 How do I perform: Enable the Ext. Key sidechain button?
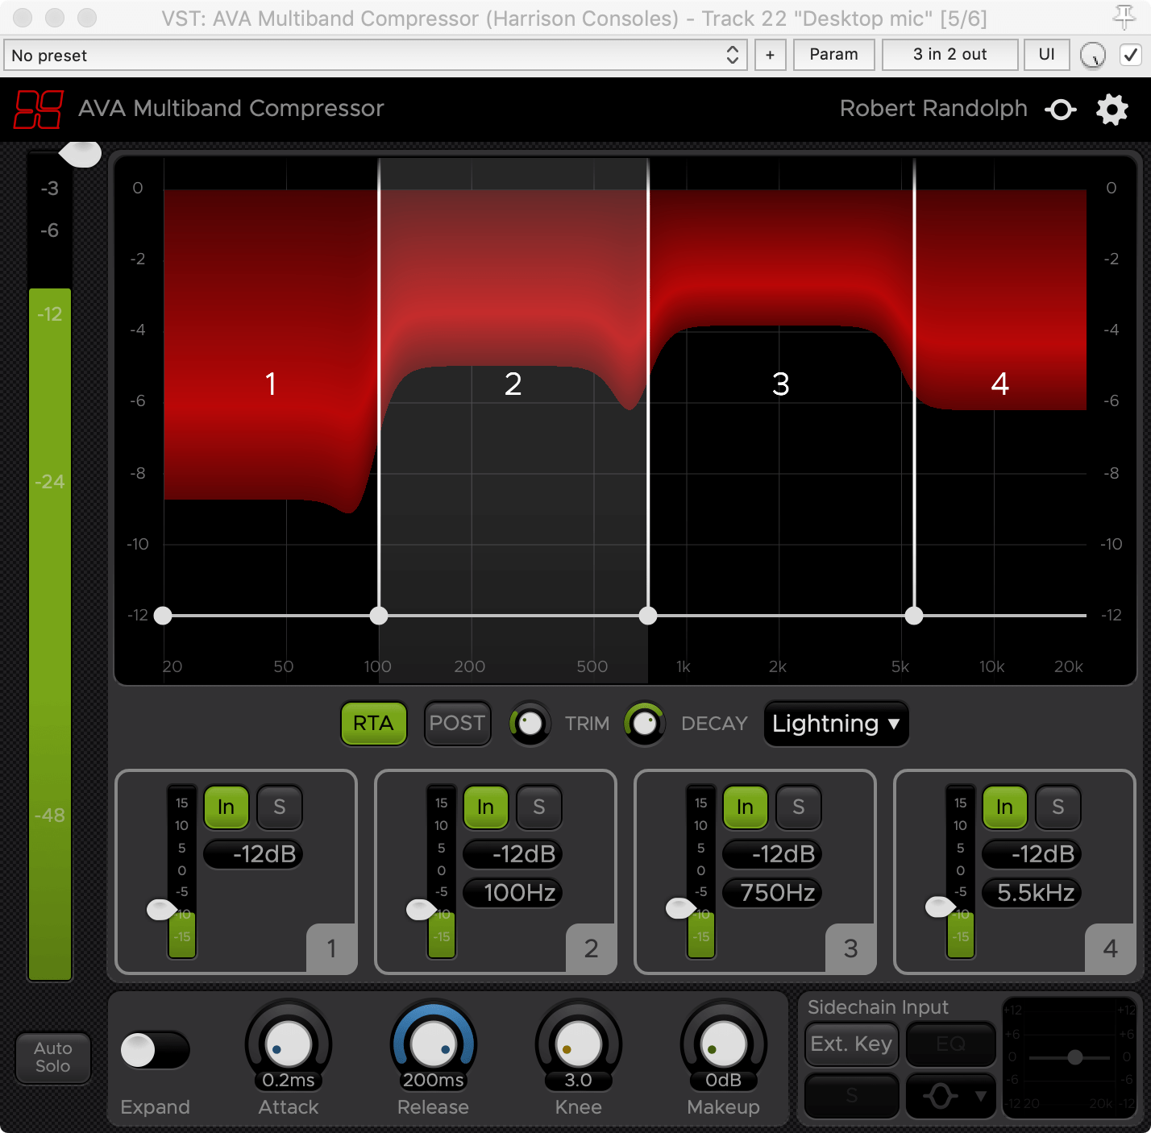click(850, 1044)
